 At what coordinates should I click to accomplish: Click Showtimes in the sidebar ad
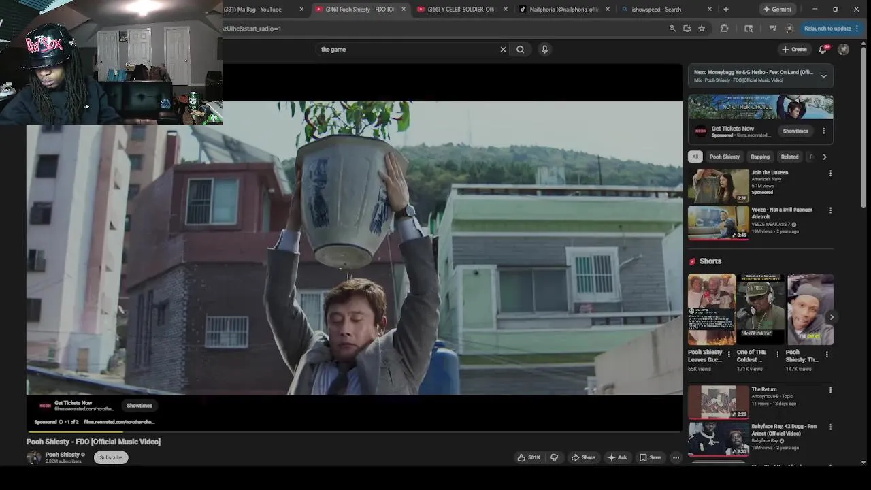(x=795, y=131)
